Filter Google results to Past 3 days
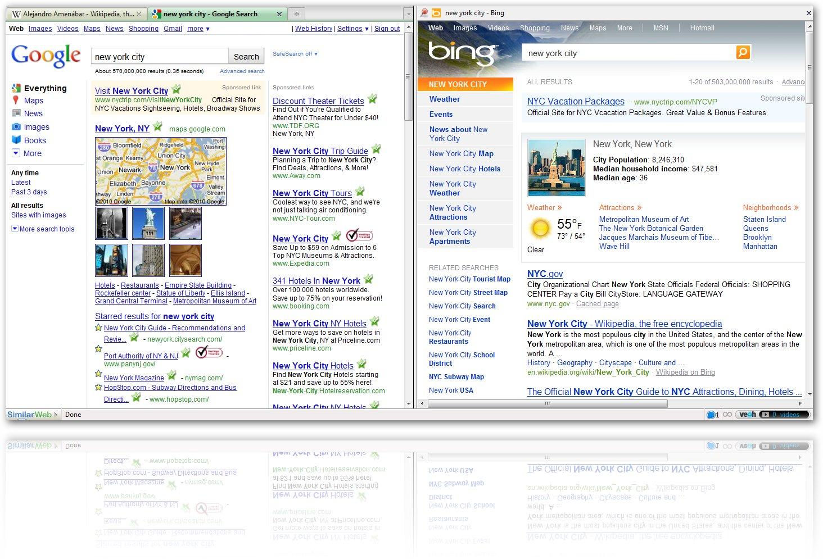The height and width of the screenshot is (559, 823). pos(29,192)
